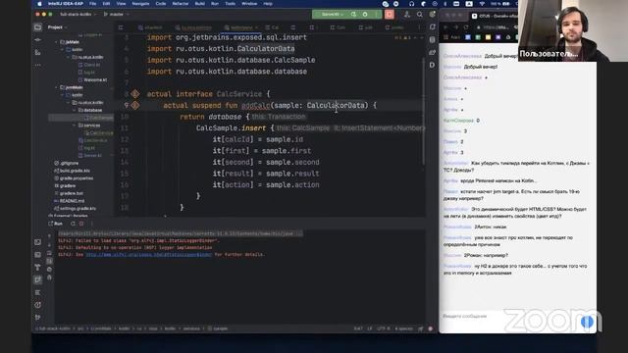Screen dimensions: 628x353
Task: Click the LF line separator in status bar
Action: click(x=369, y=328)
